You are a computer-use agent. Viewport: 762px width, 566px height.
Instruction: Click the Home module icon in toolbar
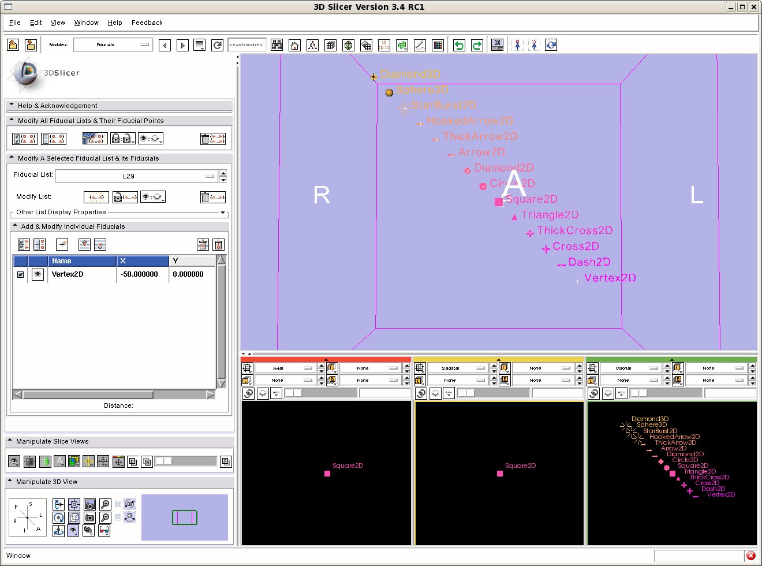click(x=294, y=45)
